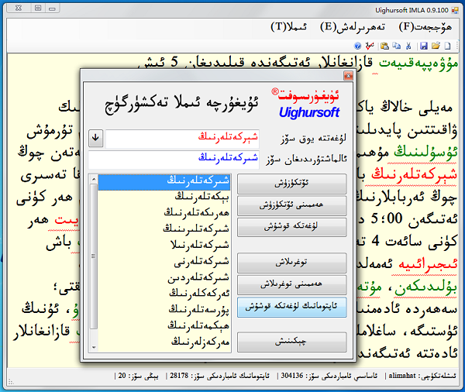465x392 pixels.
Task: Click green word ئۇسۇلىنىڭ in document
Action: [x=425, y=153]
